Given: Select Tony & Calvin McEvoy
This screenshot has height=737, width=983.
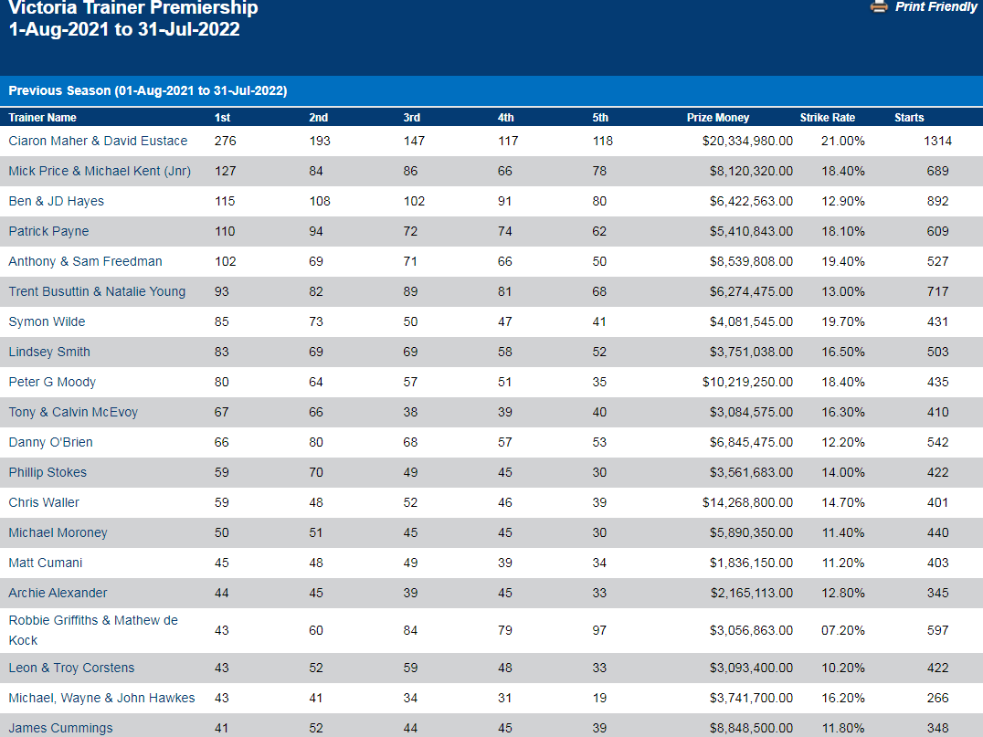Looking at the screenshot, I should pos(73,412).
